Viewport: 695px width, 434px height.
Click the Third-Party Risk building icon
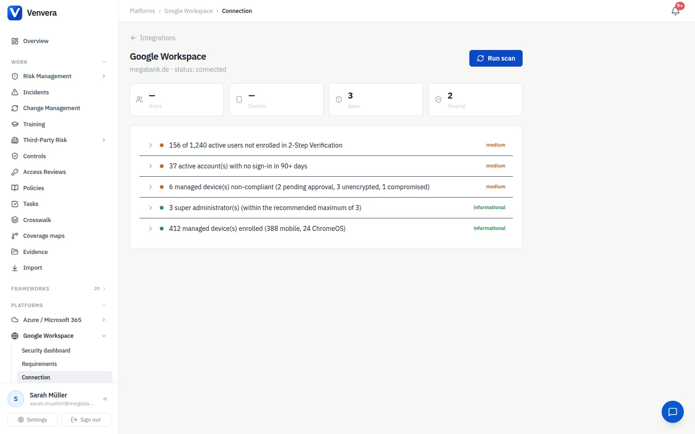pos(15,140)
